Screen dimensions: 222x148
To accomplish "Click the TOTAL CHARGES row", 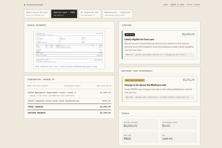I will click(69, 107).
